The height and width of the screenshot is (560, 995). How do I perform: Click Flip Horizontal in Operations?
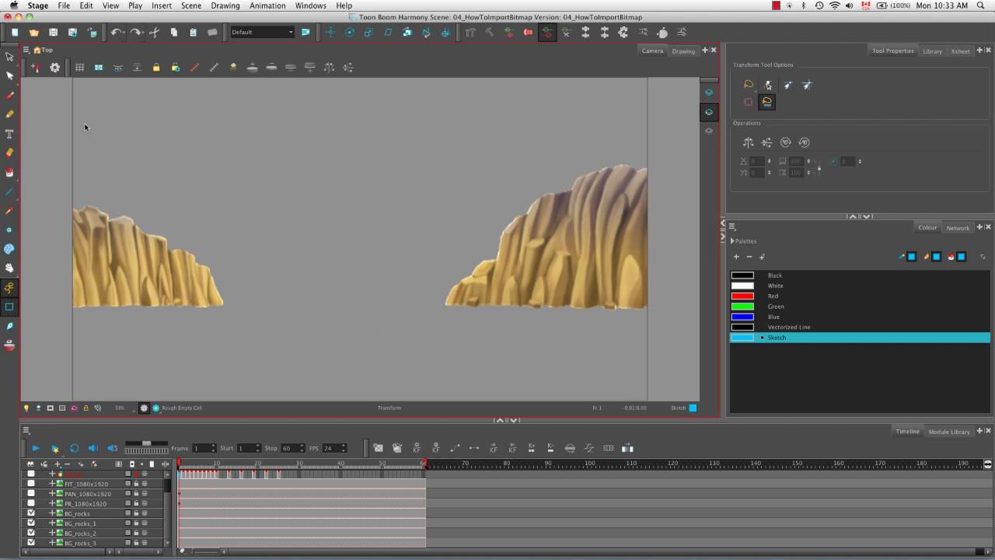click(748, 142)
